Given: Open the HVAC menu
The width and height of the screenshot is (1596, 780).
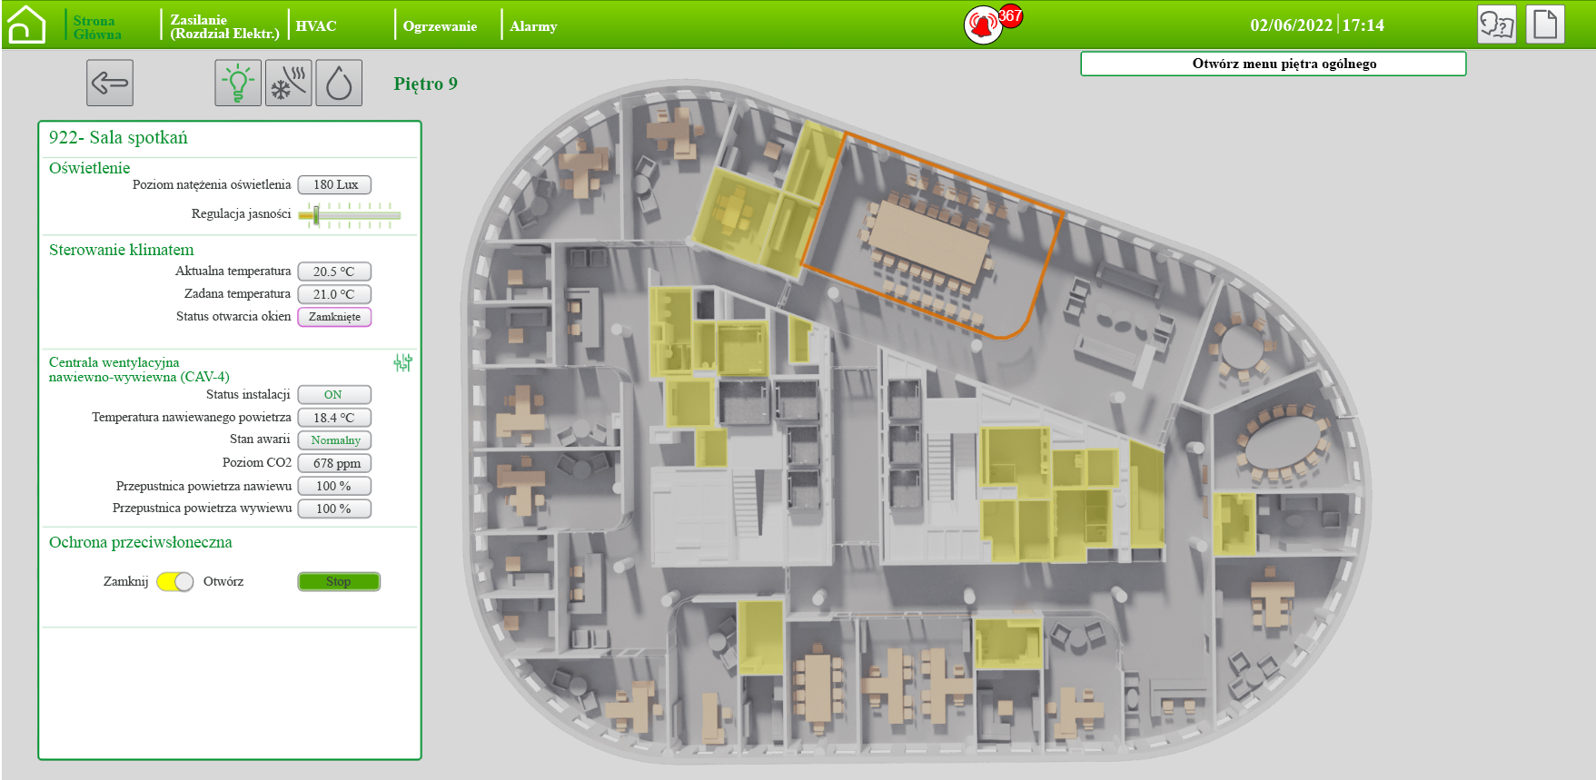Looking at the screenshot, I should point(316,26).
